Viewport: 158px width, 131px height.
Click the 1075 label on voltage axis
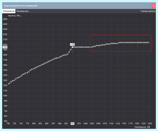(x=105, y=124)
